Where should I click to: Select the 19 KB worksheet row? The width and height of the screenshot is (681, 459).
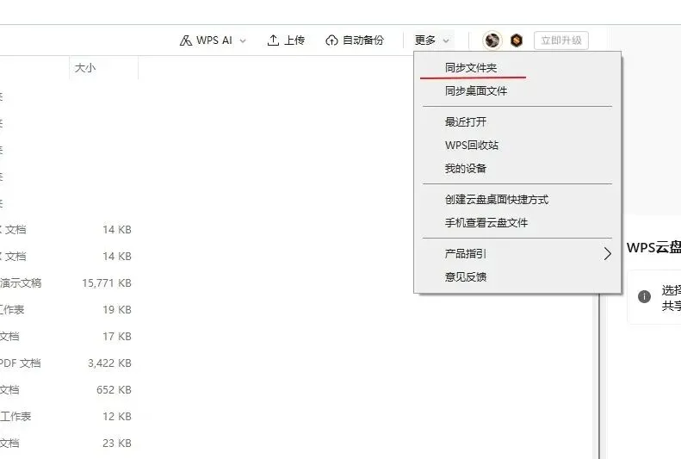(x=67, y=310)
